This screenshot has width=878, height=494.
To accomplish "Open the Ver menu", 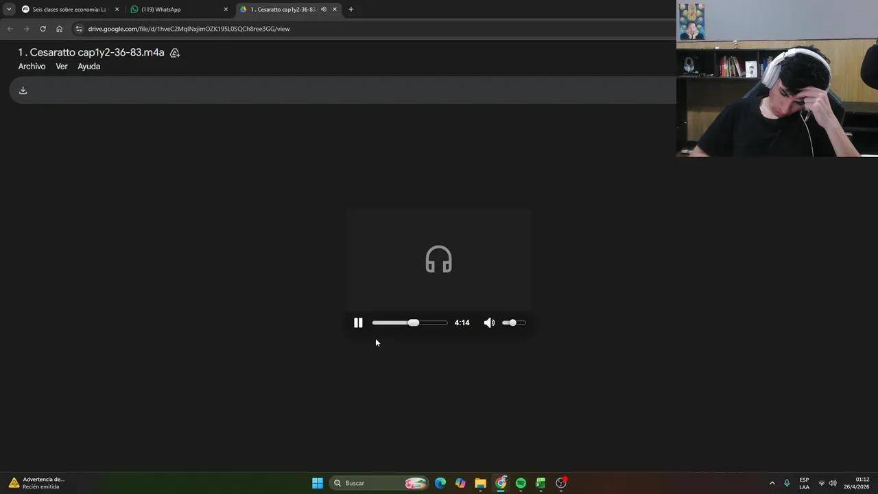I will 62,67.
